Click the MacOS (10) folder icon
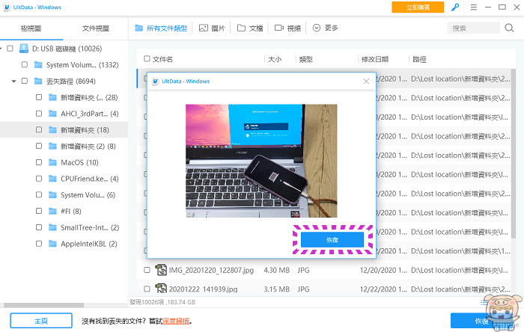 coord(53,162)
